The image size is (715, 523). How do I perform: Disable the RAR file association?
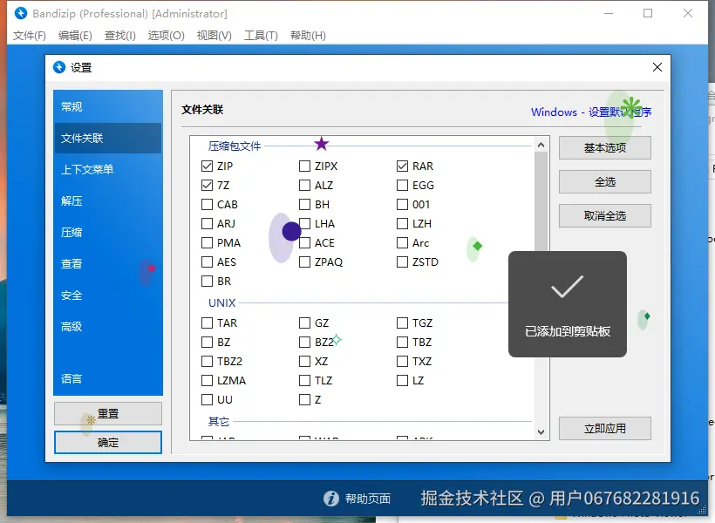click(x=400, y=166)
